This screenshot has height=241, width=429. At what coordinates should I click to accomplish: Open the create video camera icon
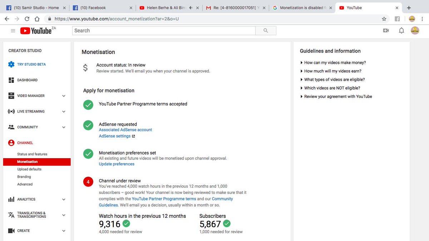pyautogui.click(x=386, y=31)
